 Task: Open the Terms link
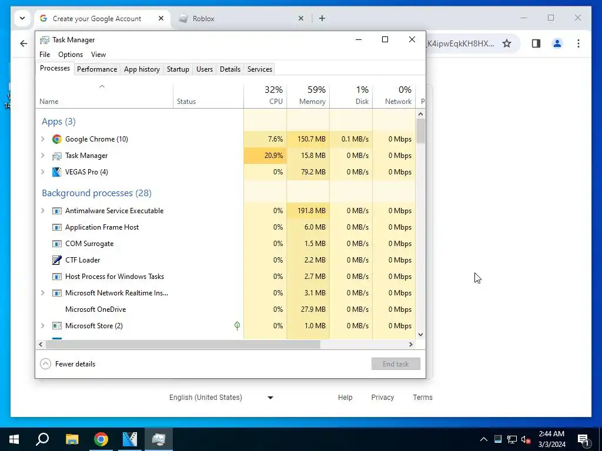point(423,398)
